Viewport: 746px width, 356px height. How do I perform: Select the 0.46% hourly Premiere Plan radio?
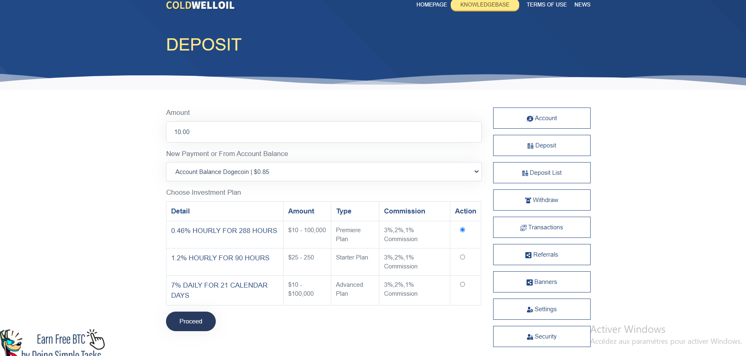click(463, 230)
